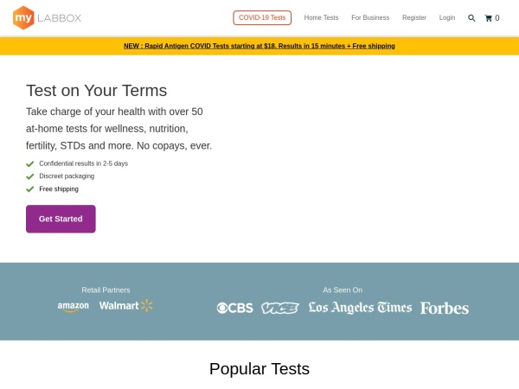519x389 pixels.
Task: Click the VICE logo
Action: tap(280, 308)
